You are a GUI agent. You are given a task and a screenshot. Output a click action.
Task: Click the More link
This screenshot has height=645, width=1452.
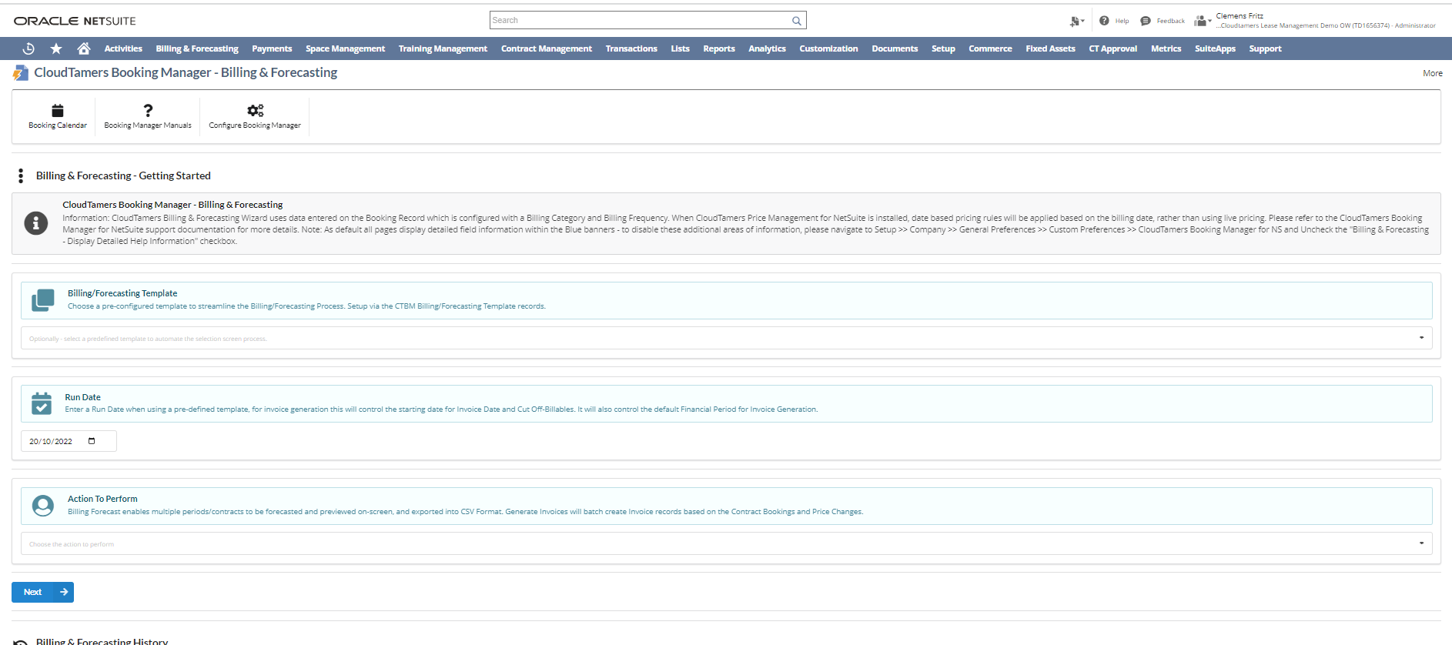[1432, 73]
